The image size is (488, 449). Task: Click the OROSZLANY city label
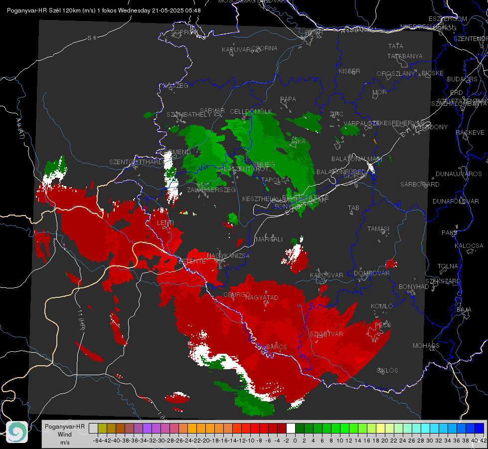coord(396,74)
